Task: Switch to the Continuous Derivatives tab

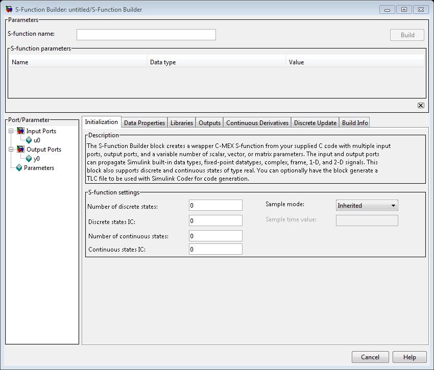Action: point(257,122)
